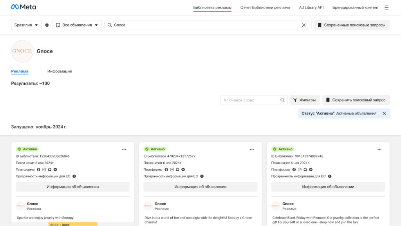Click text 'Sparkle and enjoy jewelry with Snoopy!'
This screenshot has height=226, width=401.
[45, 218]
